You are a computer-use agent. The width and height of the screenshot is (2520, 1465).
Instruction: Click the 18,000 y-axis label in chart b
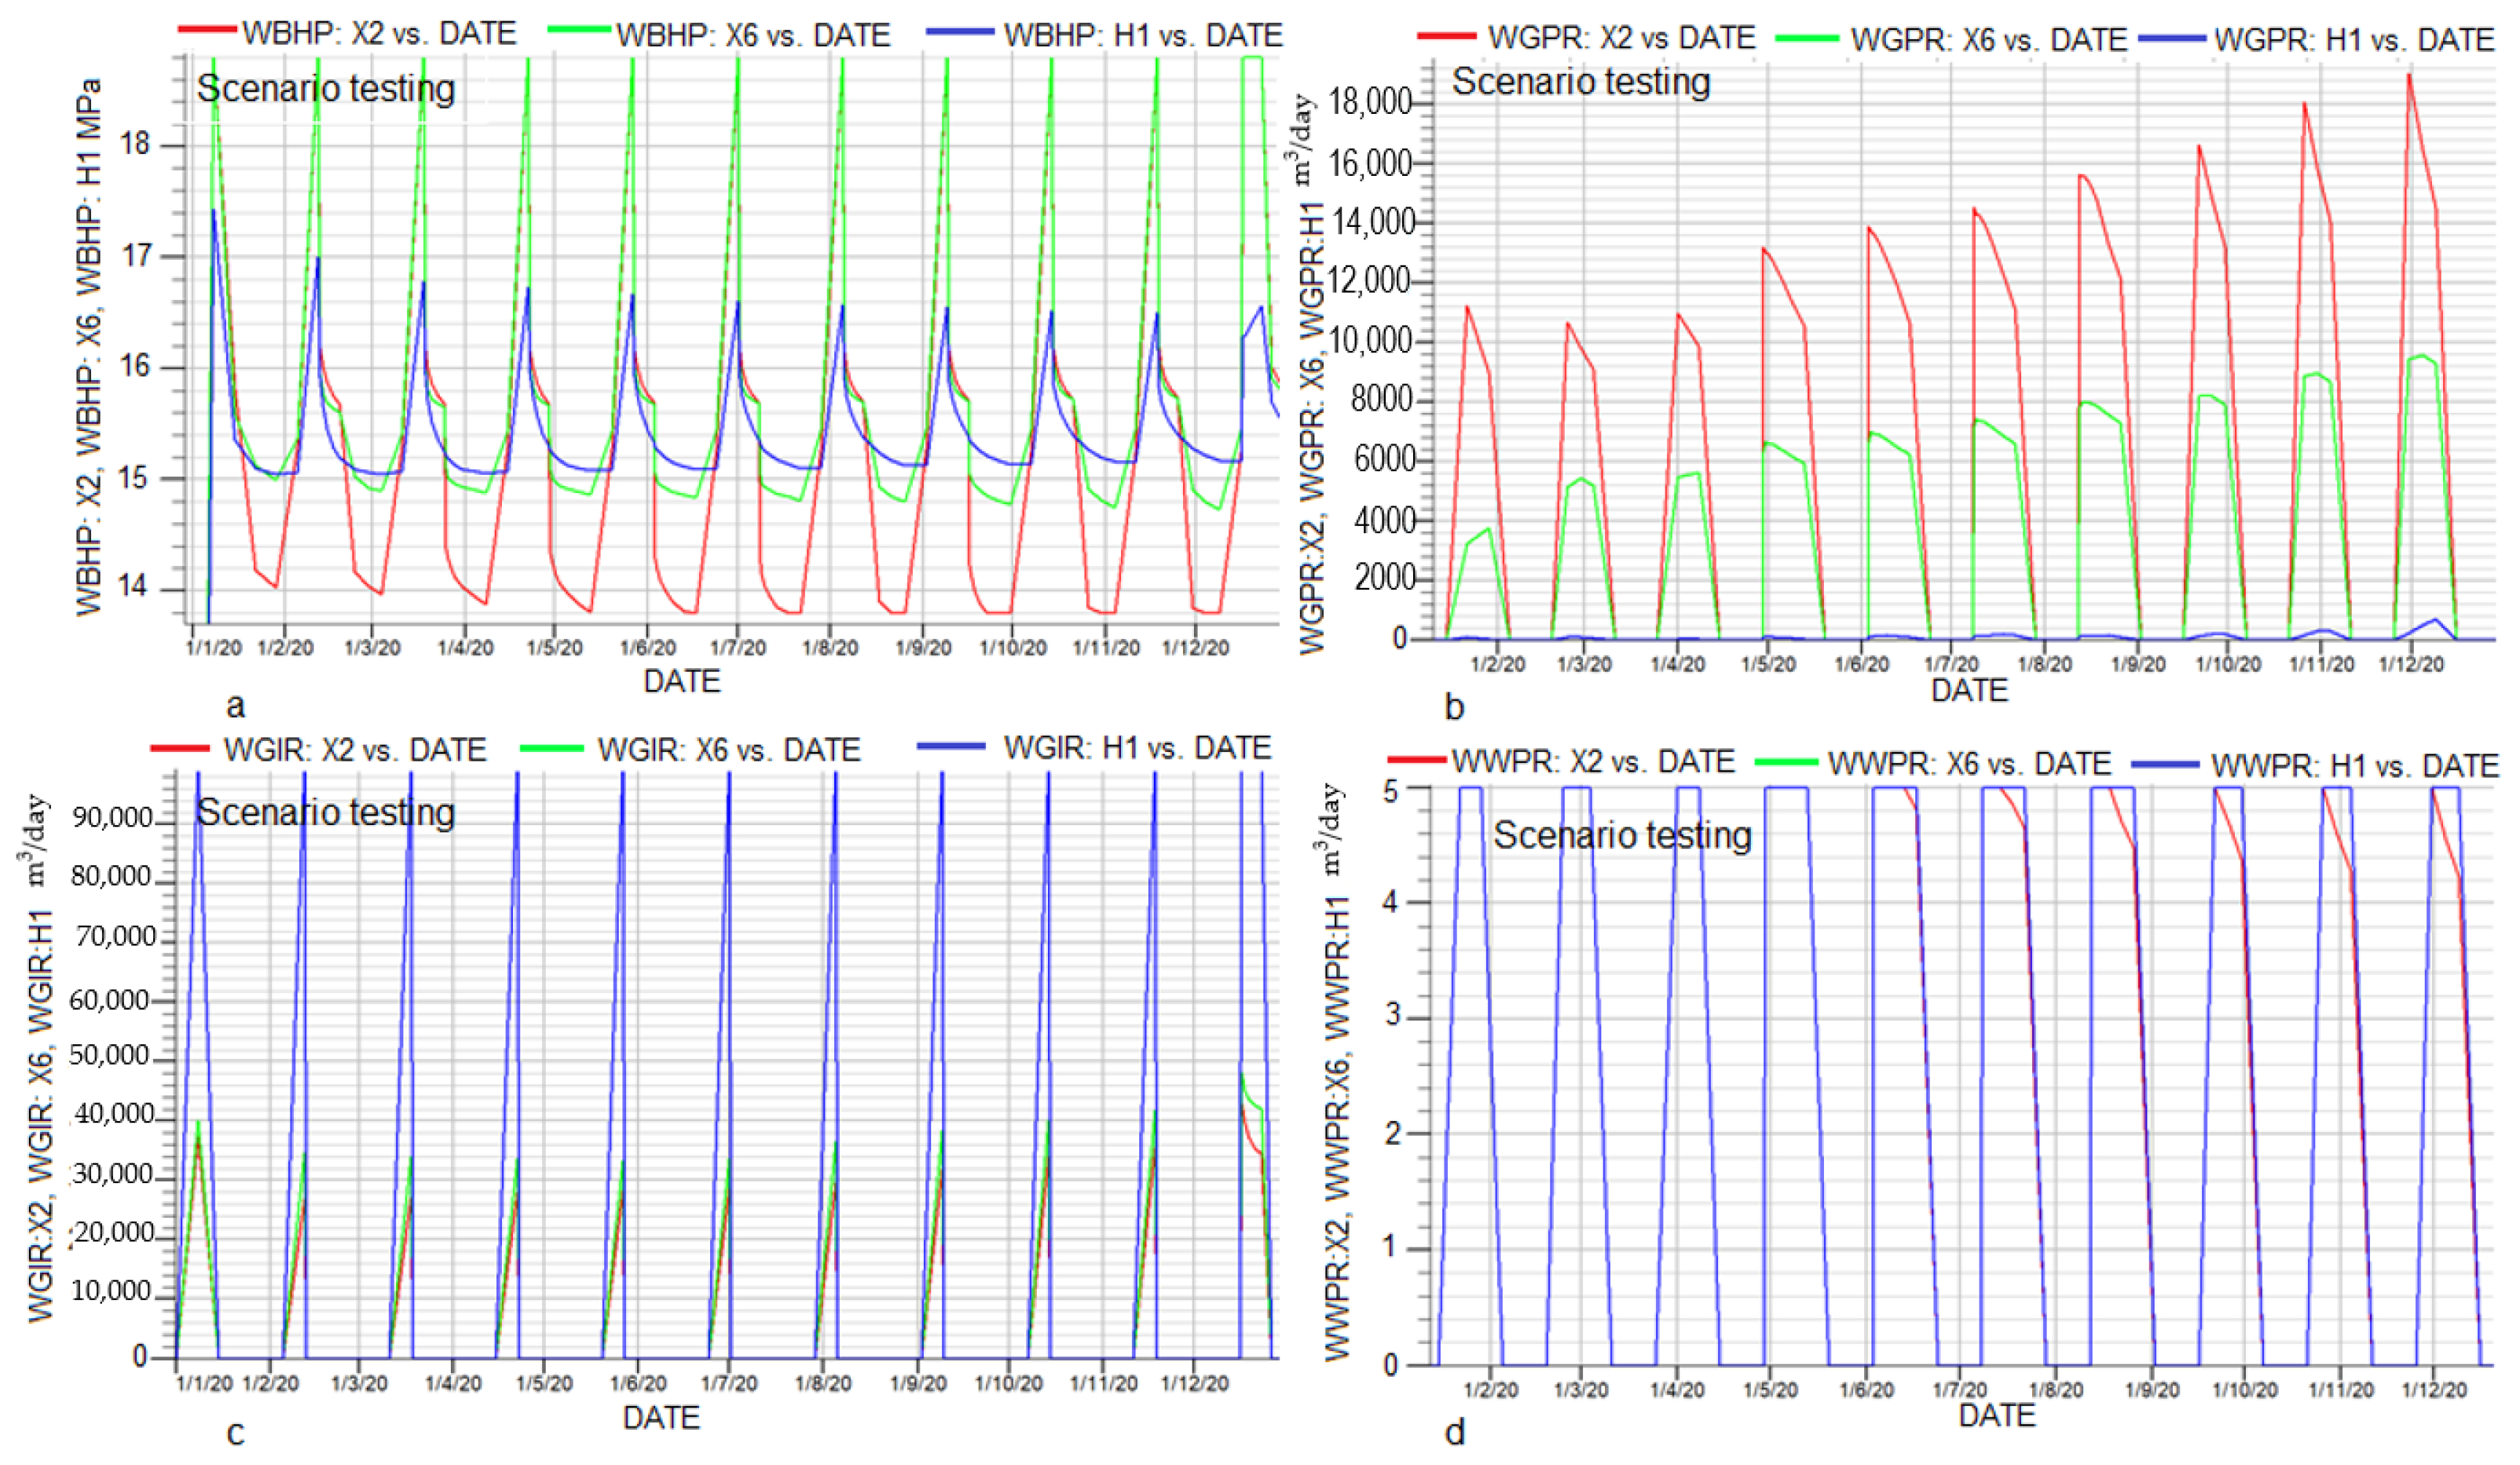click(x=1370, y=102)
